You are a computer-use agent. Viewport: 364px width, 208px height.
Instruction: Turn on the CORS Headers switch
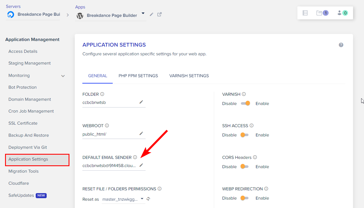point(244,166)
